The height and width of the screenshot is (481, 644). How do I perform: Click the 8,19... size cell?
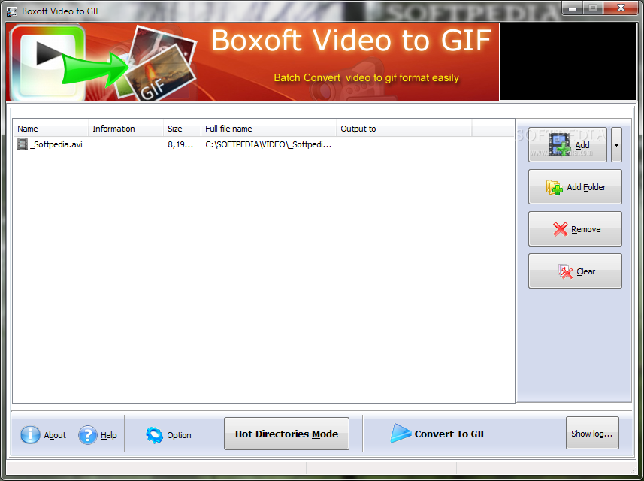(x=180, y=144)
